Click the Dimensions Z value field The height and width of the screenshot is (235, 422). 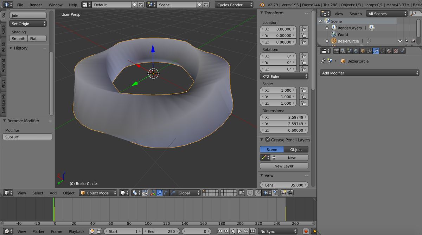tap(284, 130)
